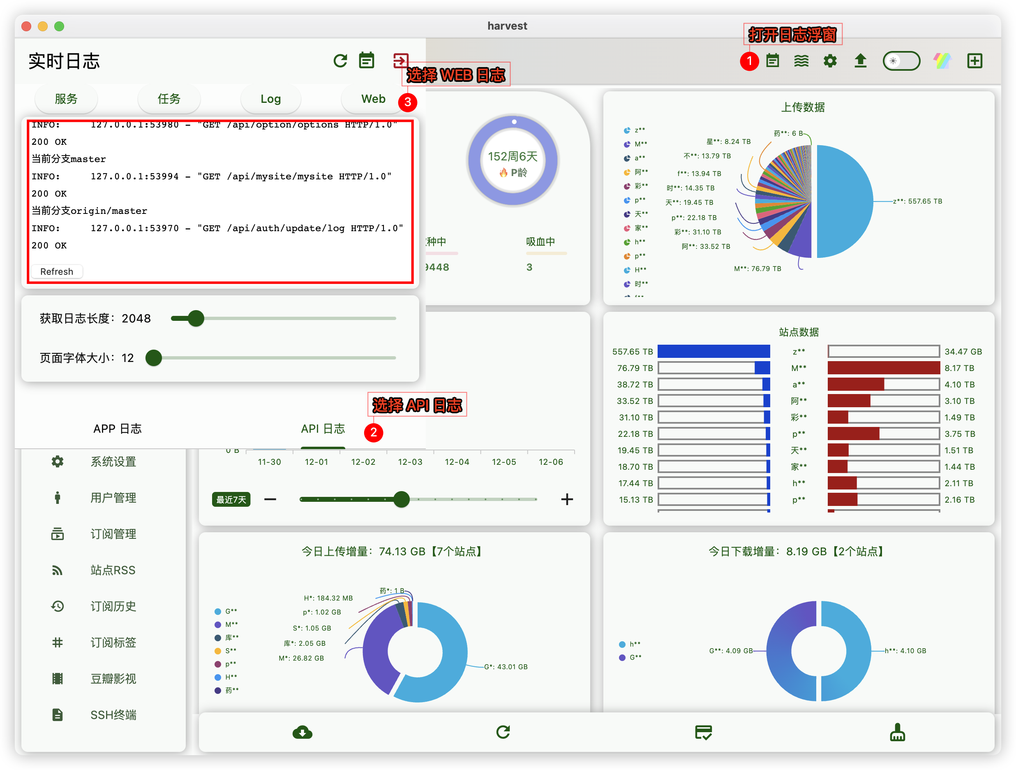Open the log window calendar icon in top toolbar
The image size is (1016, 770).
(773, 61)
